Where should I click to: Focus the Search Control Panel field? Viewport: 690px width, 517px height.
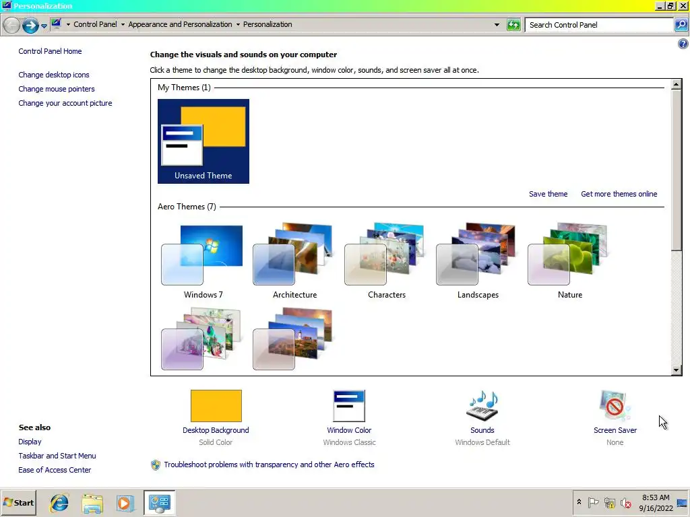pos(600,25)
